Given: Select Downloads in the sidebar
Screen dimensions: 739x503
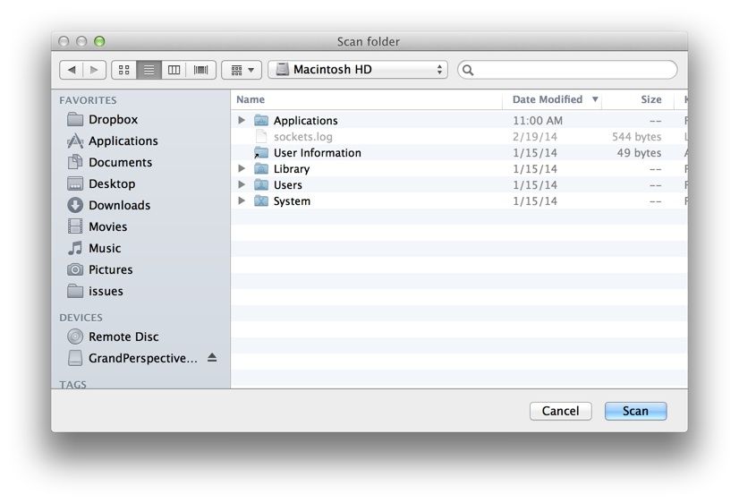Looking at the screenshot, I should [x=119, y=205].
